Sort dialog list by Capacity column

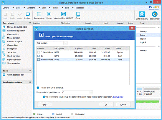click(x=76, y=49)
